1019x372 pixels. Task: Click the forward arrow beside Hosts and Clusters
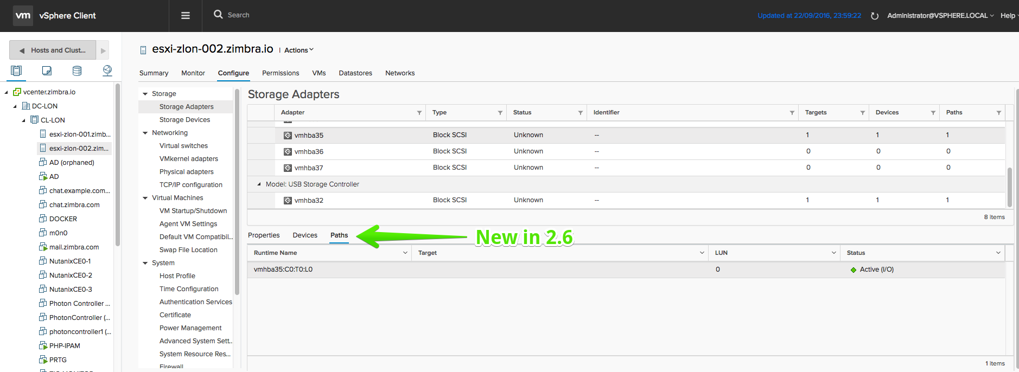(103, 50)
